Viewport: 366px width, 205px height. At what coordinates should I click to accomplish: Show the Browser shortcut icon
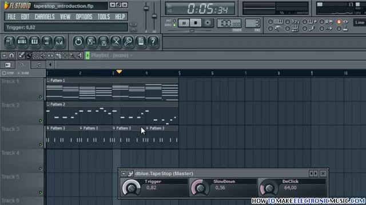(x=47, y=42)
